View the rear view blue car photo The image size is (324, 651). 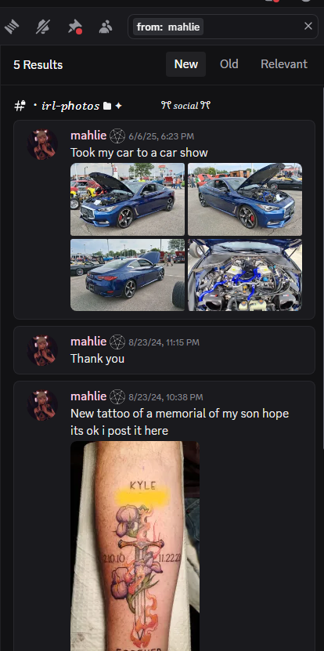[128, 275]
